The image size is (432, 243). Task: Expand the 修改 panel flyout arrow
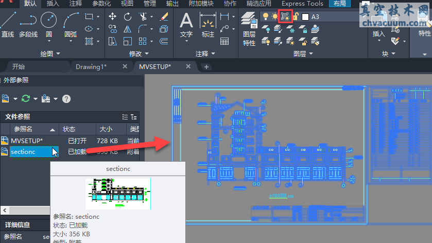[147, 54]
